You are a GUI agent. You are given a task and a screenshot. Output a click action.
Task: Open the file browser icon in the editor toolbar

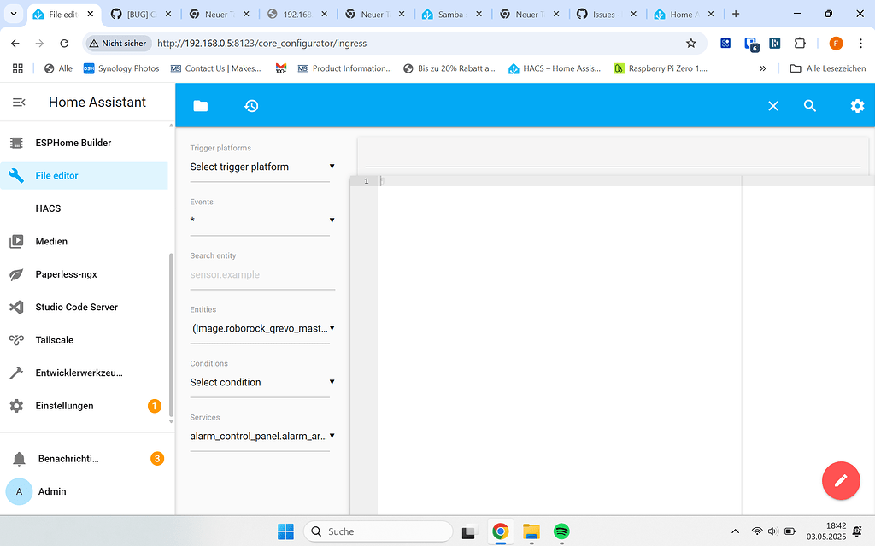click(x=200, y=105)
